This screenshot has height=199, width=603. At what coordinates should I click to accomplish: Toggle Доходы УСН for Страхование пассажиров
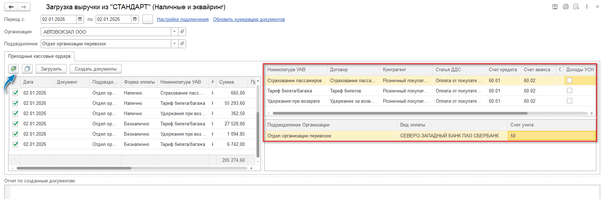tap(569, 80)
